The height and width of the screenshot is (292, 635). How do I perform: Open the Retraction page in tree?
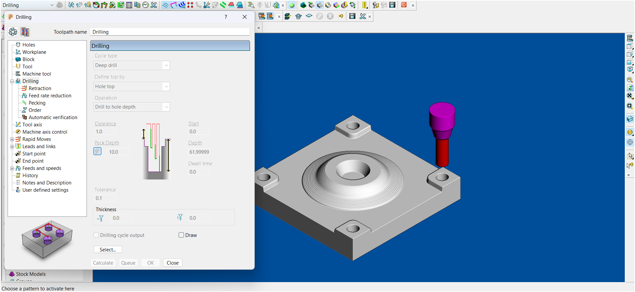tap(40, 88)
